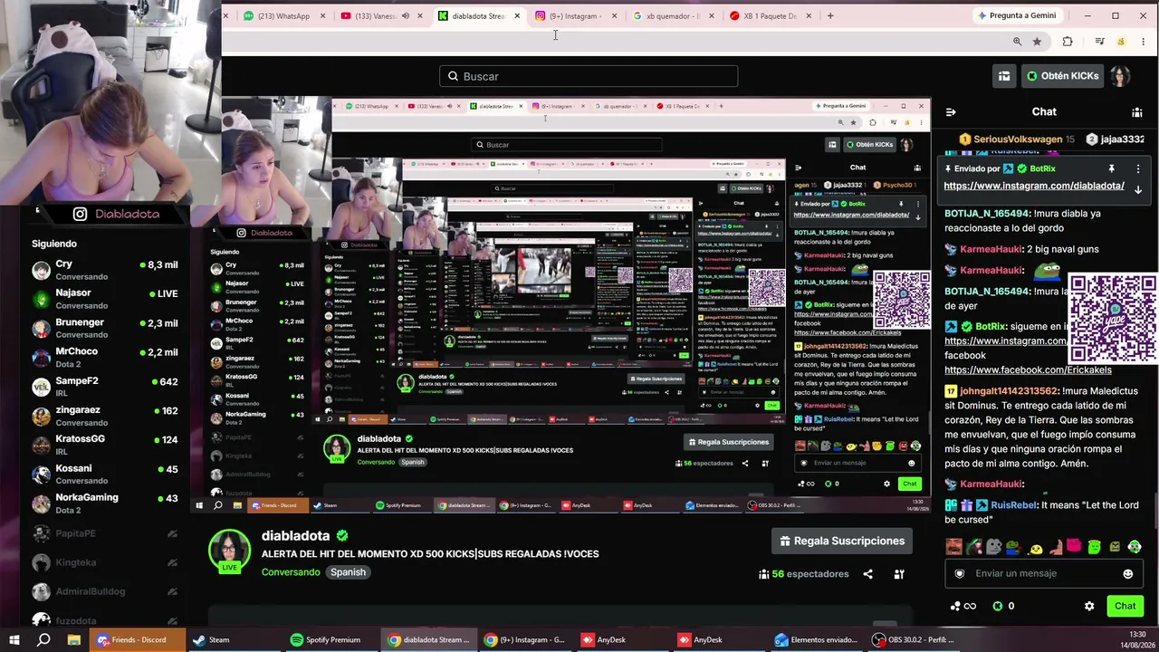Switch to Spotify Premium on the taskbar
The height and width of the screenshot is (652, 1159).
click(331, 639)
